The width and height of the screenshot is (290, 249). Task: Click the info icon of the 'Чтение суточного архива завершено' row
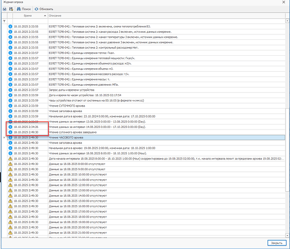[10, 132]
